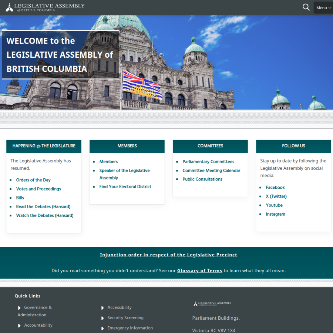
Task: Open Injunction order in respect of Legislative Precinct
Action: click(168, 255)
